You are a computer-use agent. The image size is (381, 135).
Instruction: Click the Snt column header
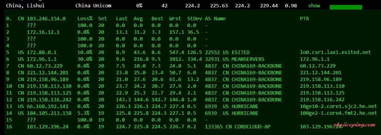[102, 19]
